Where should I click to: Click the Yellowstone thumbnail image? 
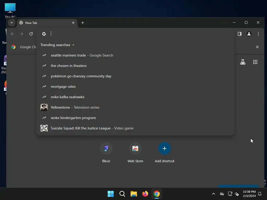44,107
